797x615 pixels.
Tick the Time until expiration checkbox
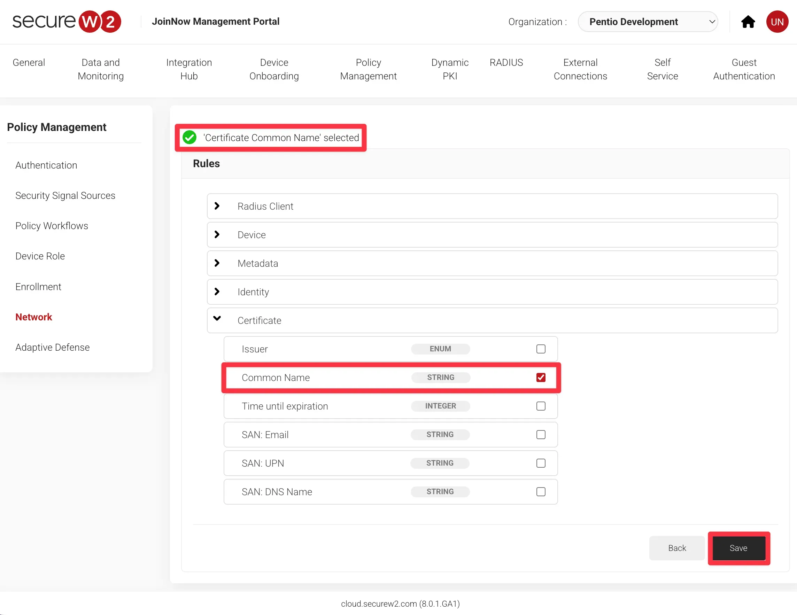pos(541,406)
